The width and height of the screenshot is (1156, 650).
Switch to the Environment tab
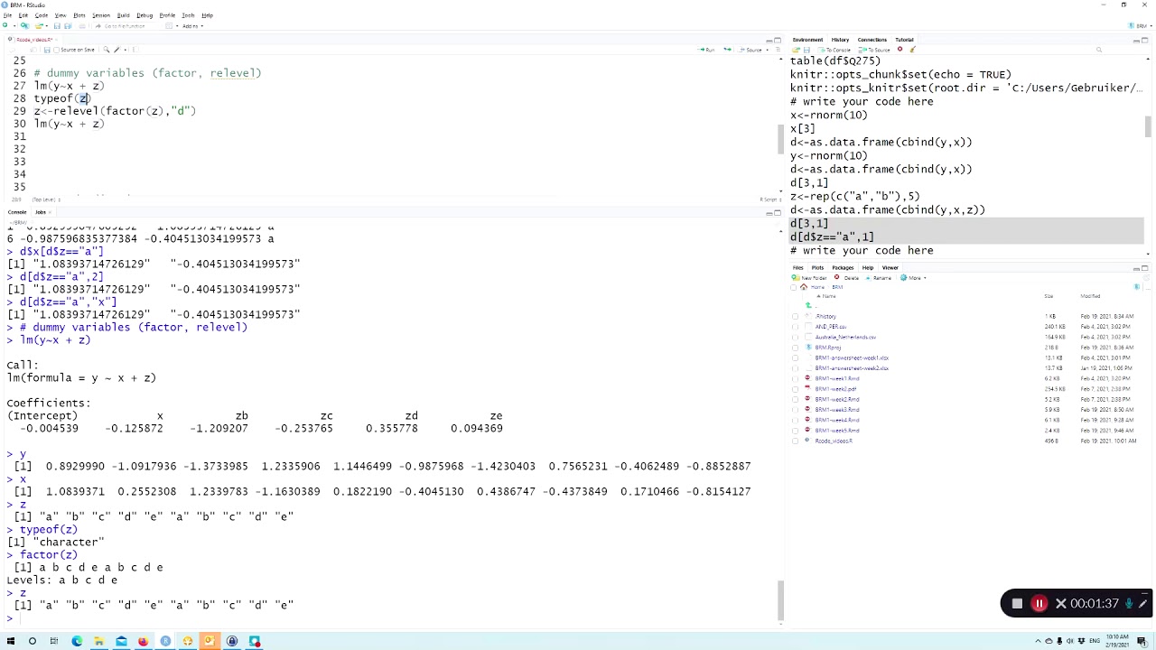coord(807,40)
